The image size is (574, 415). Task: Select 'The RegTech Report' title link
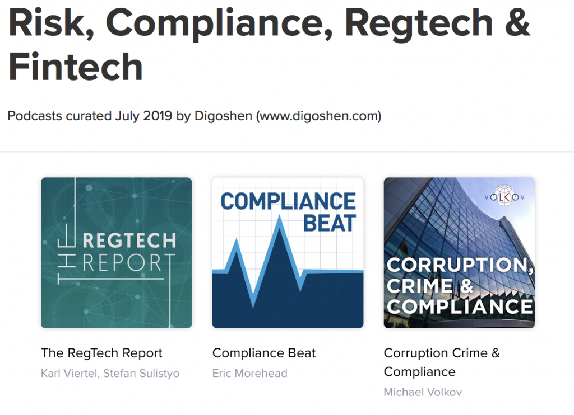point(101,353)
